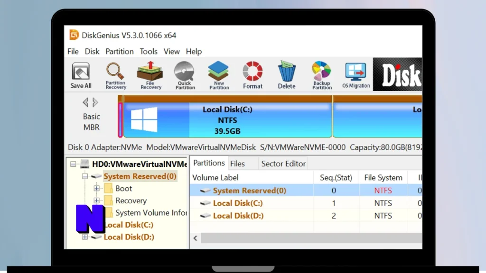Click the Windows logo on the C: partition

point(144,119)
